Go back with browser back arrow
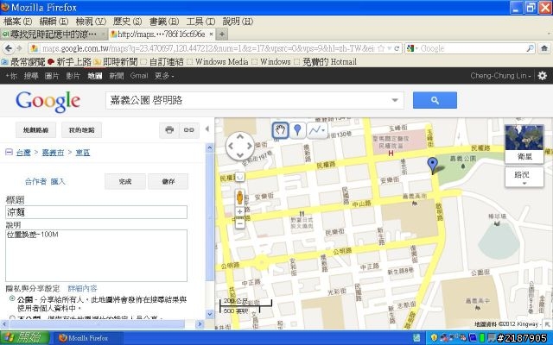 (x=9, y=48)
